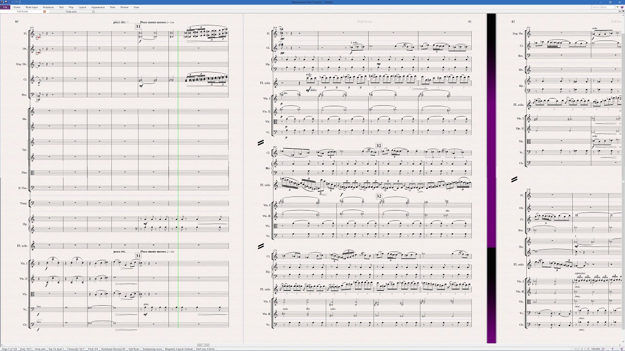Click the 'mf dolce' marking in Fl. solo staff
Image resolution: width=625 pixels, height=351 pixels.
tap(311, 90)
